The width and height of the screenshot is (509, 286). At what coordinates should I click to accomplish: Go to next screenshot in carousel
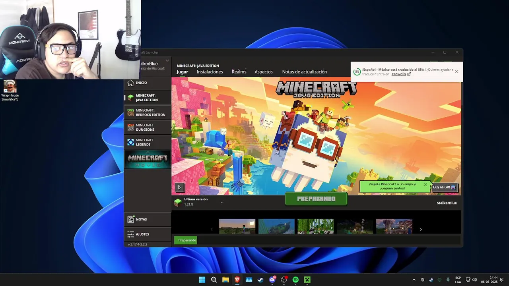tap(421, 229)
